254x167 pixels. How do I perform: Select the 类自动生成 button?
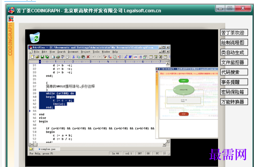[234, 52]
